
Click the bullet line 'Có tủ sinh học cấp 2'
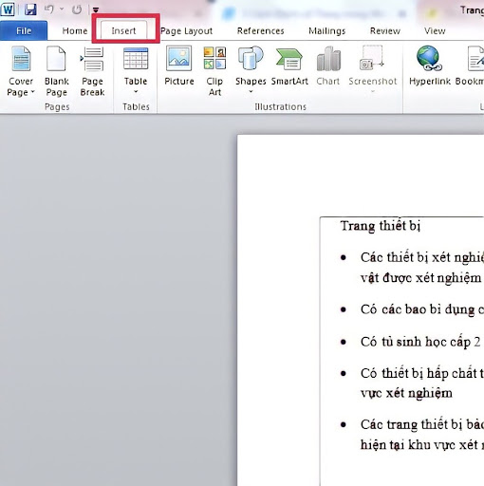coord(420,342)
